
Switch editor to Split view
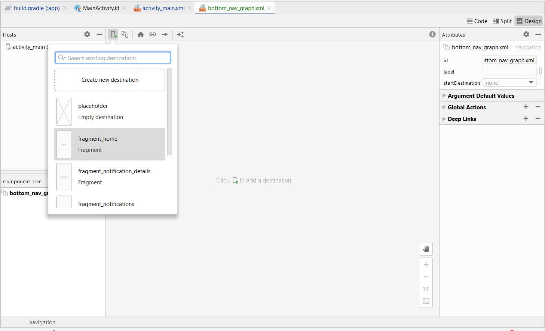point(502,21)
